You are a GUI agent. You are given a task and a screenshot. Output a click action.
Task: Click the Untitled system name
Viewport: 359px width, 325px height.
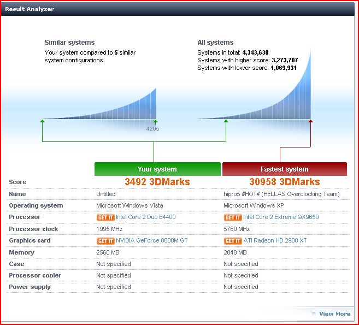106,194
